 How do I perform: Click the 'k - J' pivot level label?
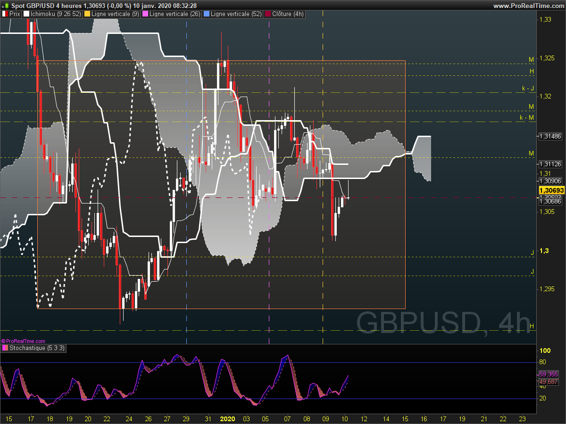tap(527, 88)
